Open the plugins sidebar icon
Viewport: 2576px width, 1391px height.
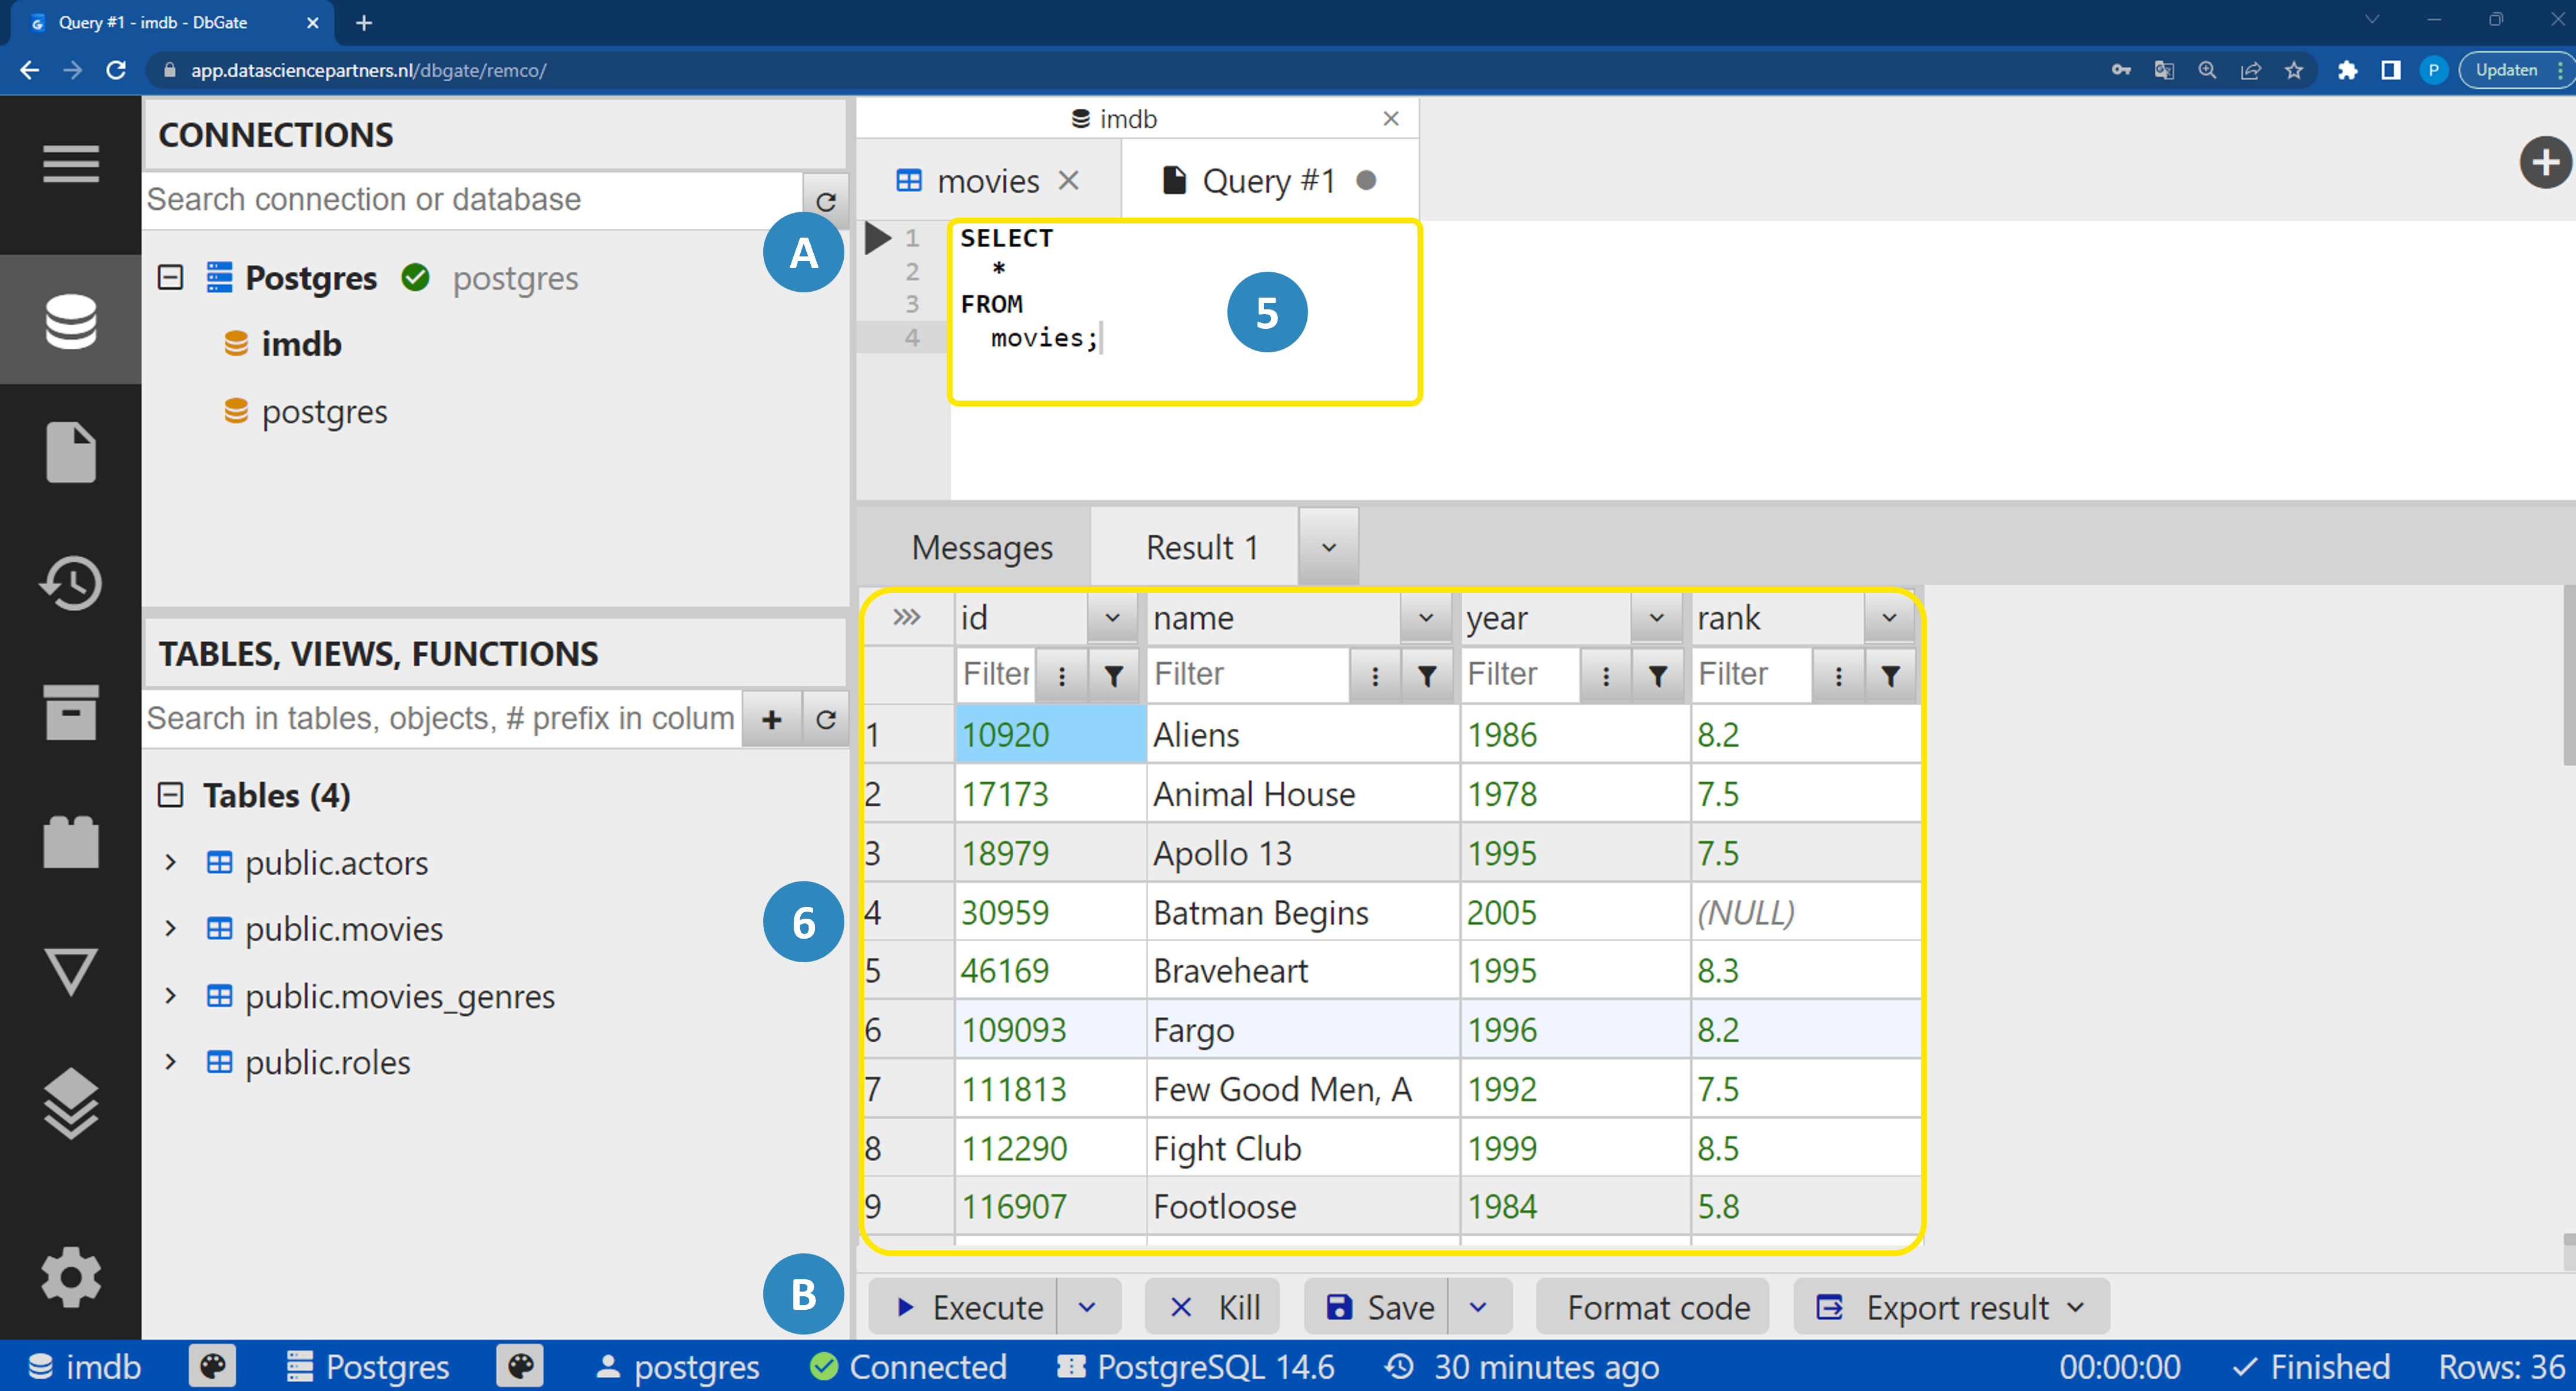coord(70,842)
